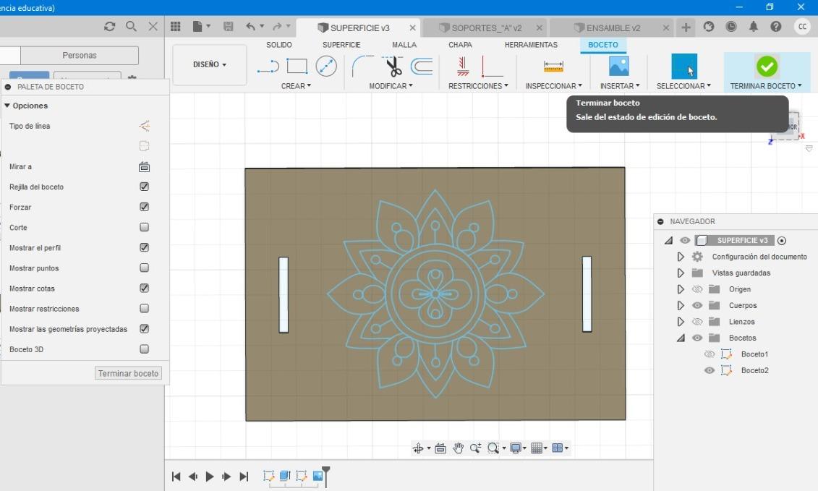Collapse the Bocetos folder node
The height and width of the screenshot is (491, 818).
[x=681, y=338]
